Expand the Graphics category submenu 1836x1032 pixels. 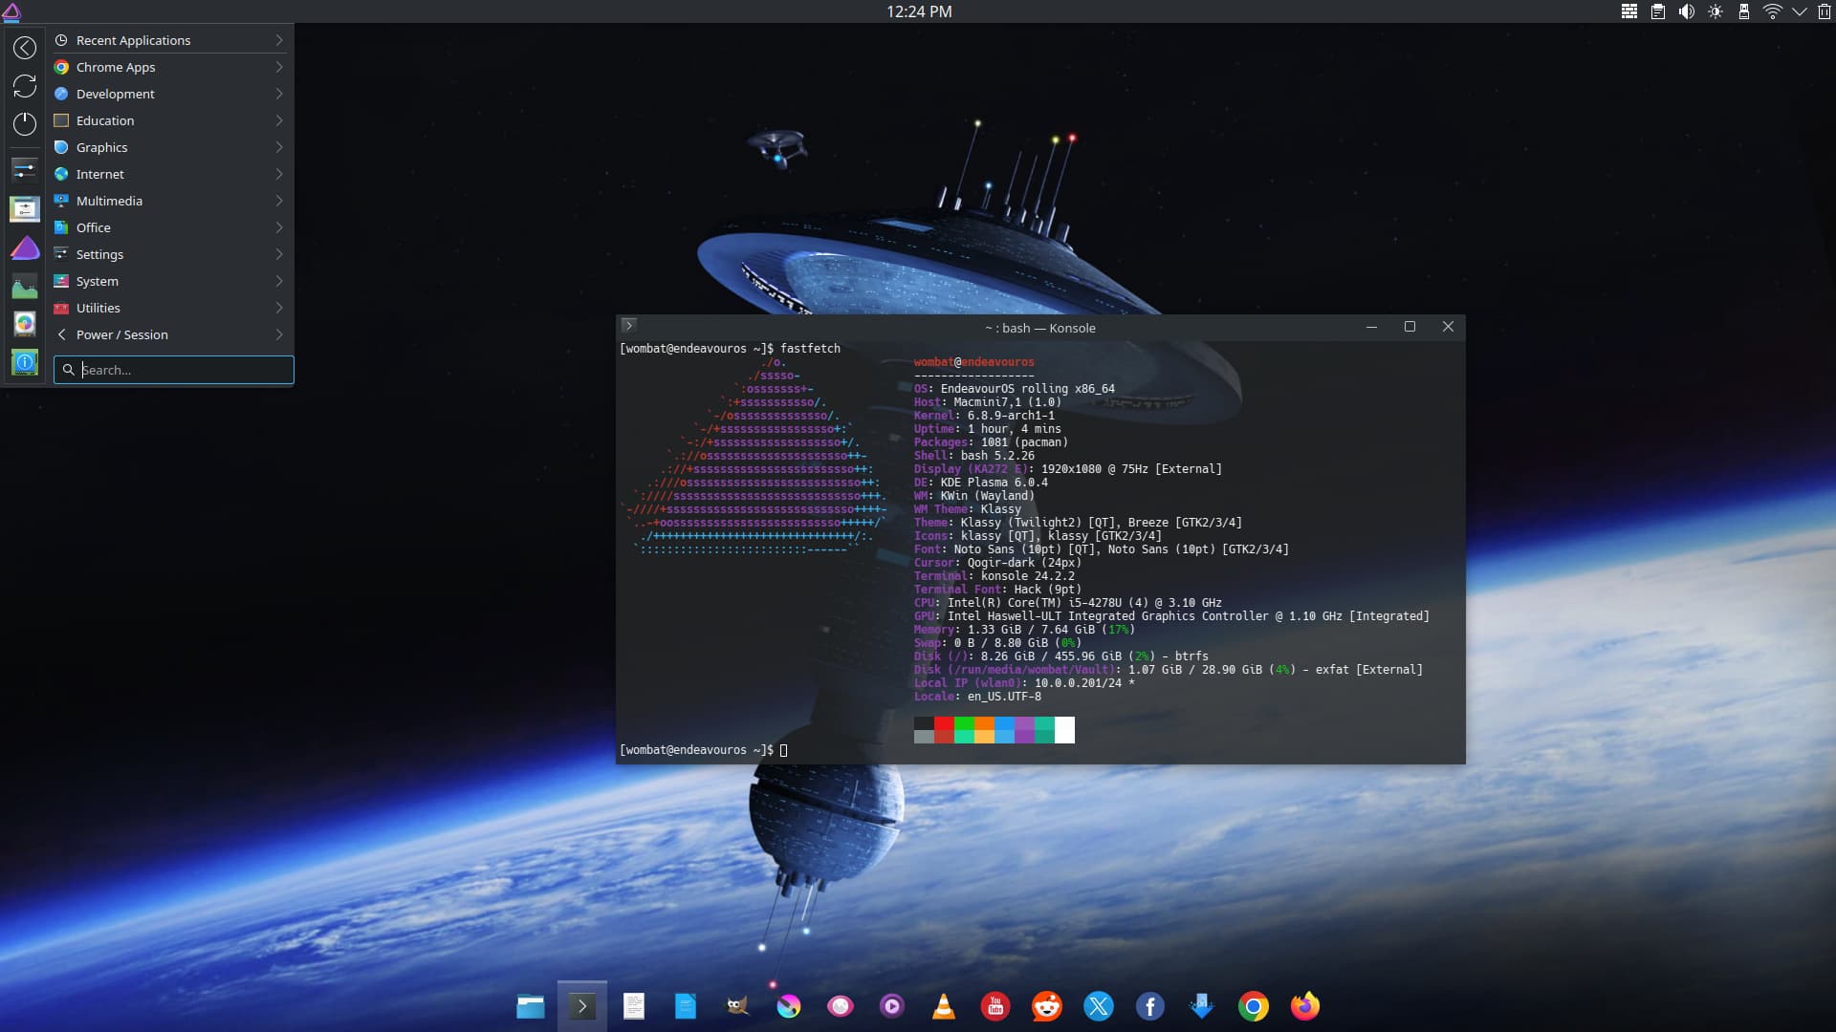pos(278,147)
